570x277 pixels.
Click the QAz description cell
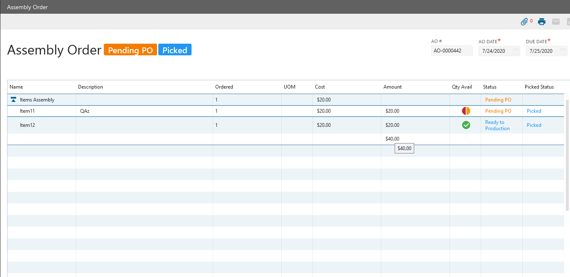click(x=144, y=111)
